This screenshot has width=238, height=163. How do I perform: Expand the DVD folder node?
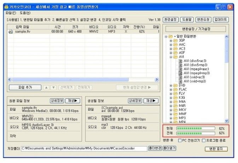click(171, 86)
